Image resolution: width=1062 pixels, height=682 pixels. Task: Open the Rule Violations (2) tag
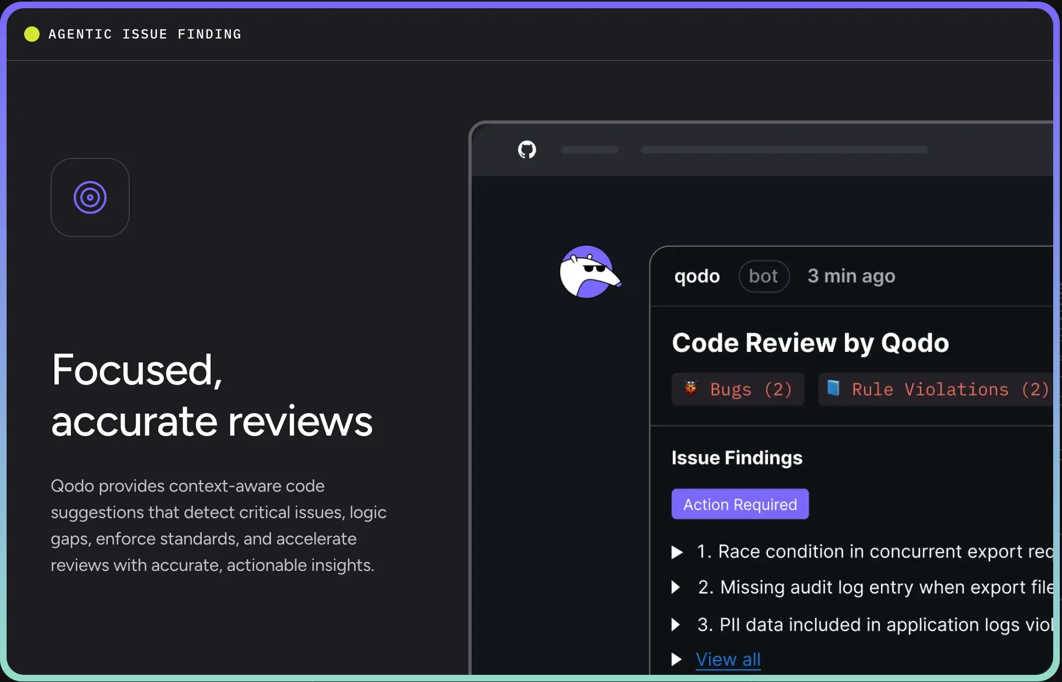tap(936, 389)
